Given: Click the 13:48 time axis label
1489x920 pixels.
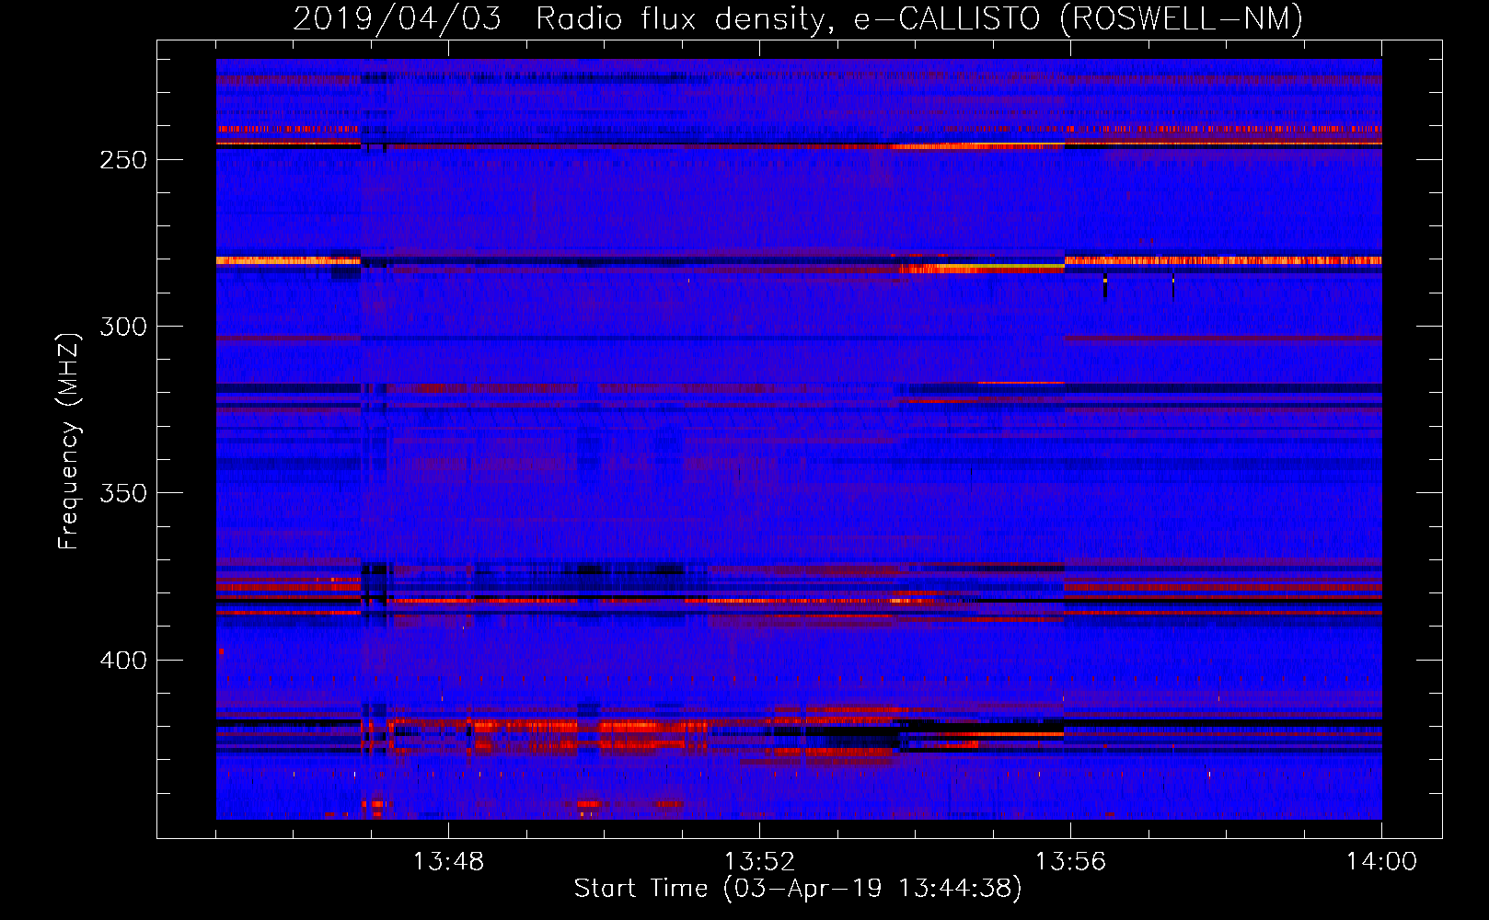Looking at the screenshot, I should tap(448, 862).
